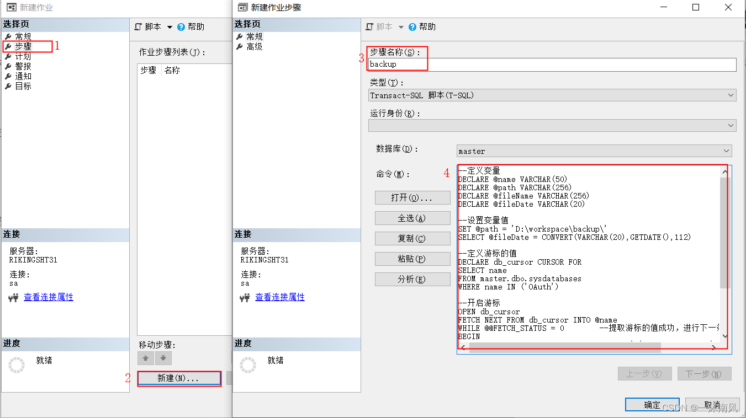Minimize the 新建作业步骤 dialog
The height and width of the screenshot is (418, 746).
664,7
